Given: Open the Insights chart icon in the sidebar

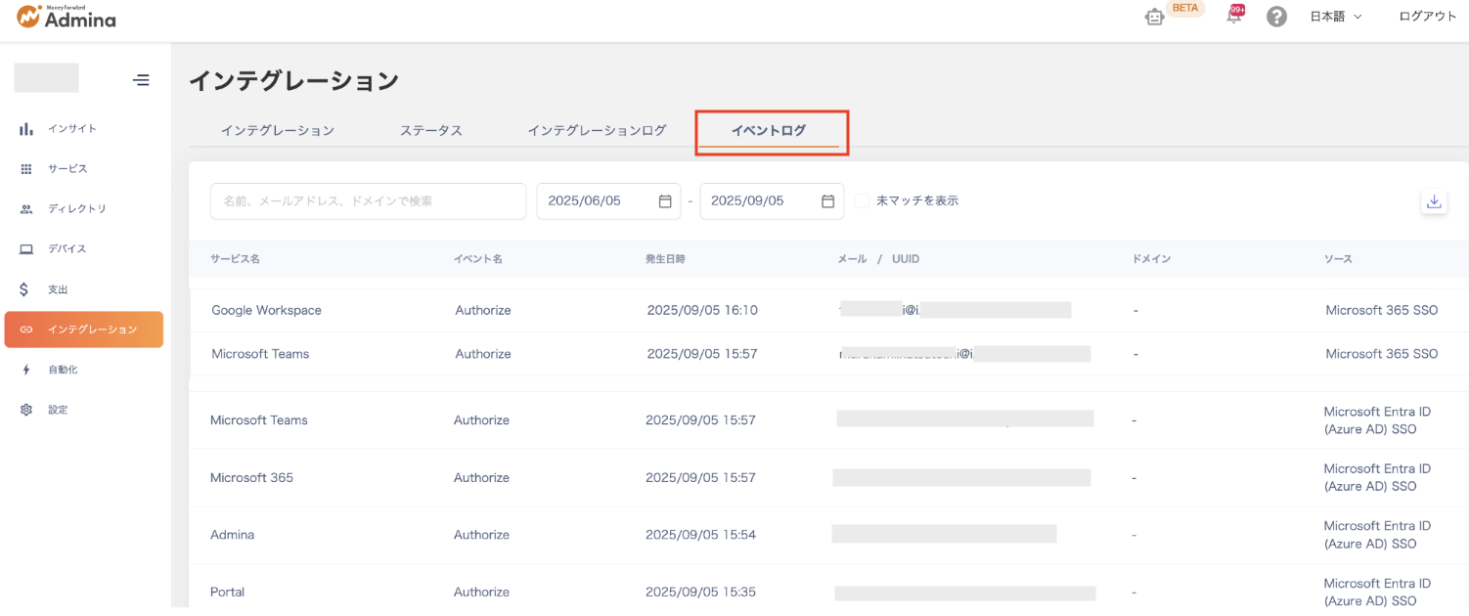Looking at the screenshot, I should point(26,129).
